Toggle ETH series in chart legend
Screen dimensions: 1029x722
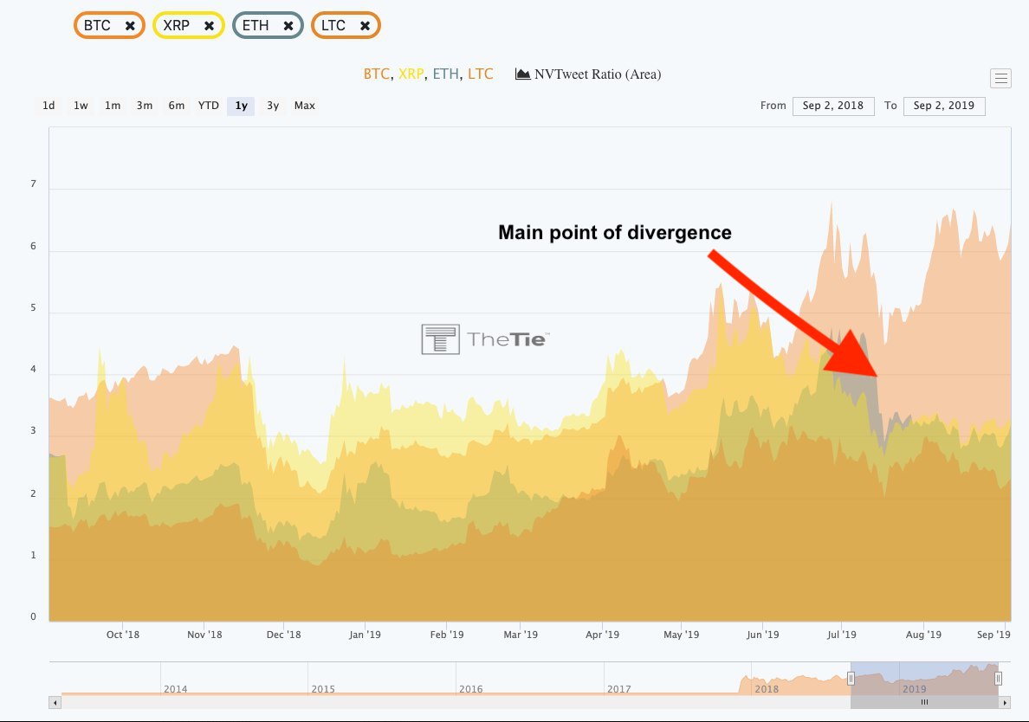[x=445, y=74]
